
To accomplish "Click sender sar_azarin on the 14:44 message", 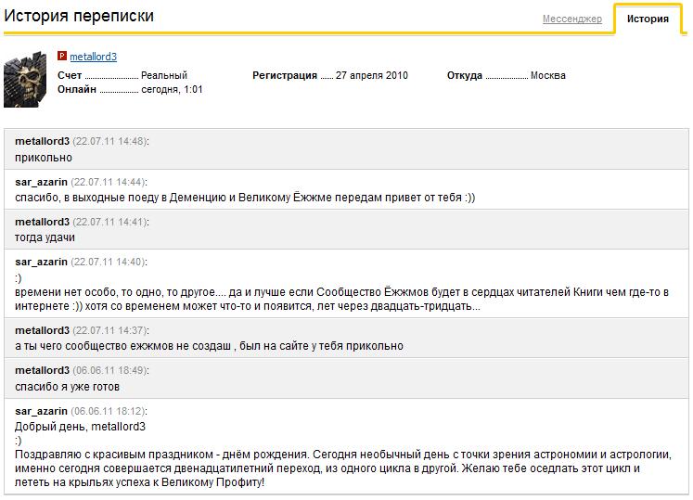I will (41, 182).
